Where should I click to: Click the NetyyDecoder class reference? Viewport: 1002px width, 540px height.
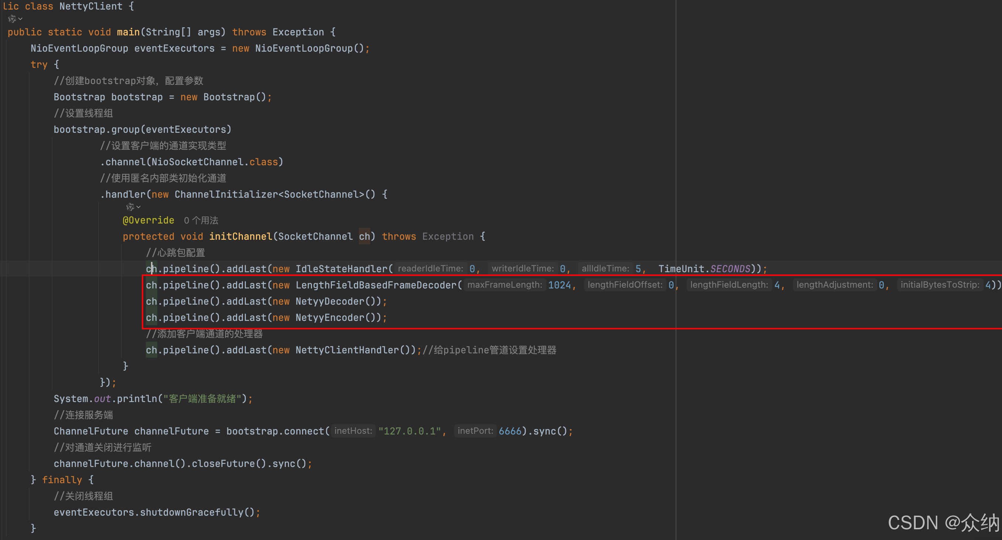click(x=330, y=301)
